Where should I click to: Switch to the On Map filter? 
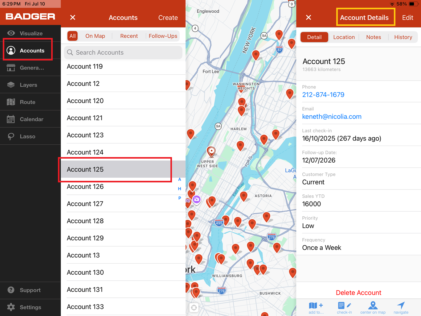click(95, 36)
